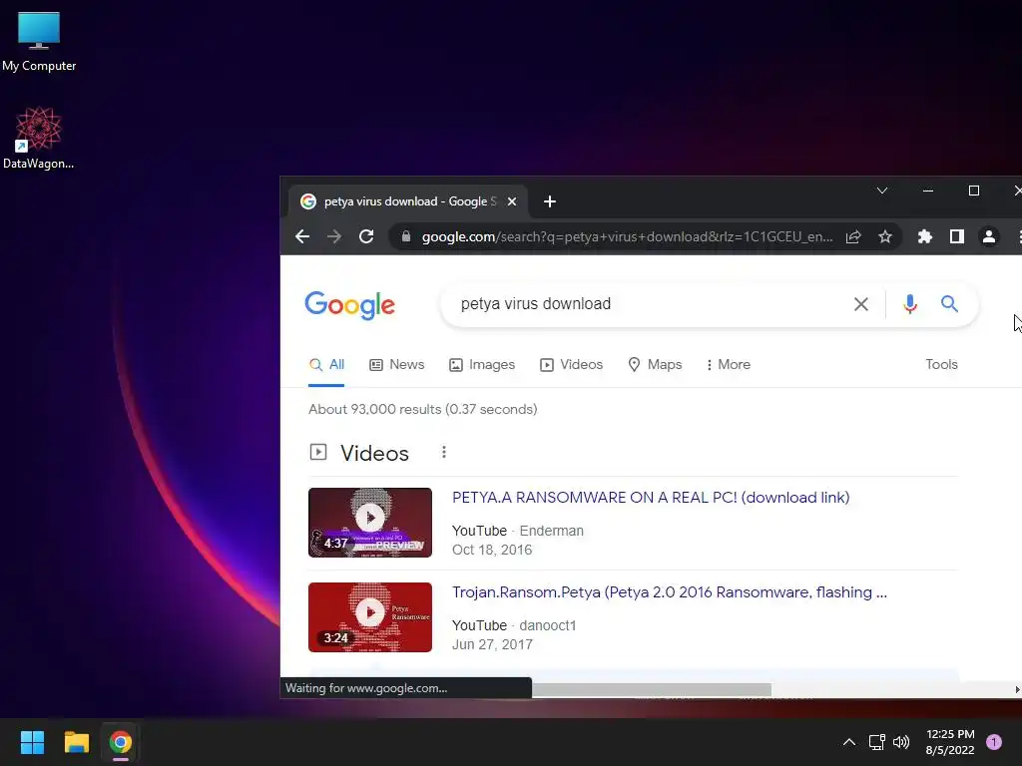The width and height of the screenshot is (1022, 766).
Task: Open the notification badge in taskbar
Action: [993, 742]
